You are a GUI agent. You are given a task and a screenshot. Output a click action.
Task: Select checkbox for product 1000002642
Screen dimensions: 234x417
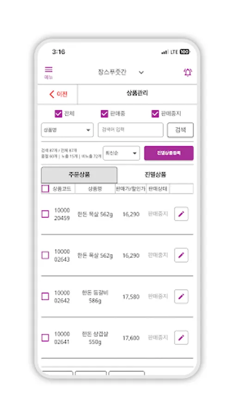pyautogui.click(x=45, y=296)
